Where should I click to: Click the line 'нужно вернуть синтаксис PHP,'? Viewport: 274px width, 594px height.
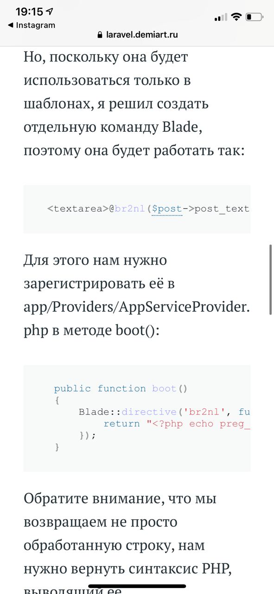point(127,569)
